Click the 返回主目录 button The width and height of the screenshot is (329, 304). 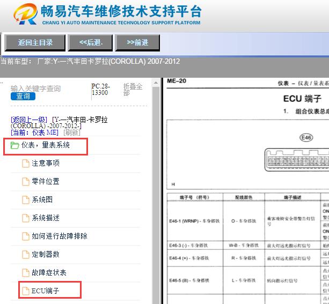coord(35,43)
